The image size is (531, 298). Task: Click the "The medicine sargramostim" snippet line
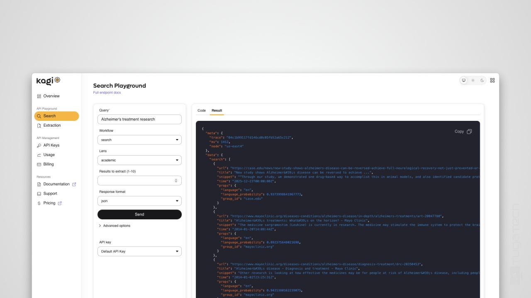(348, 225)
